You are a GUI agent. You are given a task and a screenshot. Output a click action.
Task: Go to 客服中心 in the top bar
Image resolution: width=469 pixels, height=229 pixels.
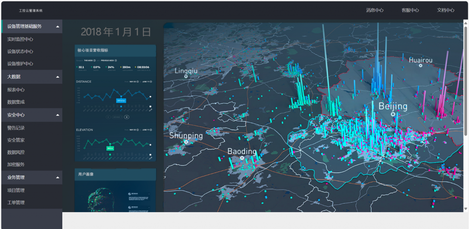point(410,10)
